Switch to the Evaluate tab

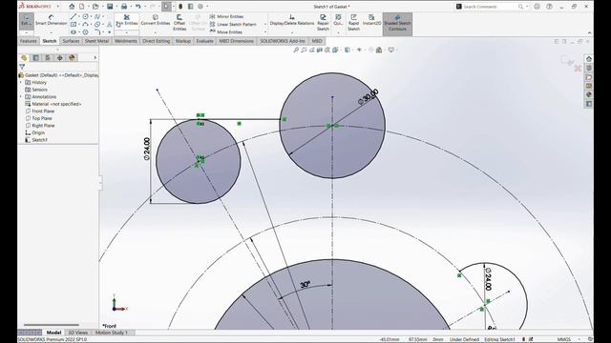[204, 41]
